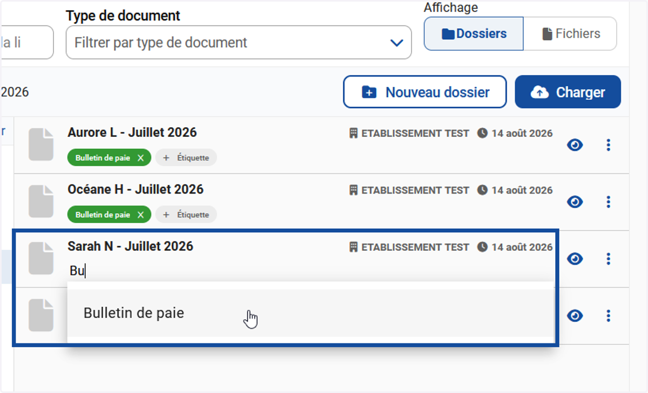
Task: Click the tag input containing Bu
Action: pyautogui.click(x=310, y=271)
